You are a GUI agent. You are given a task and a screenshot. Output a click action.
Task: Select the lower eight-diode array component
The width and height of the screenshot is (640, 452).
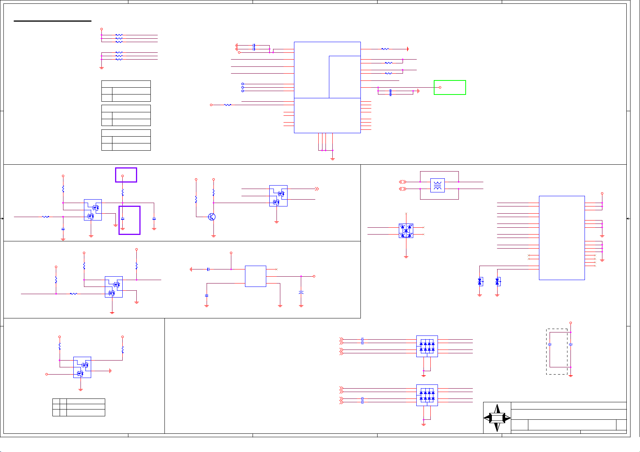pyautogui.click(x=427, y=395)
